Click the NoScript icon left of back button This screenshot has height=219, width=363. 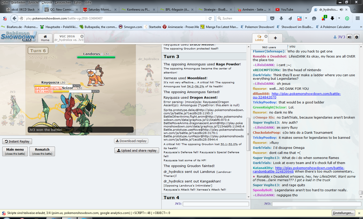pyautogui.click(x=5, y=18)
